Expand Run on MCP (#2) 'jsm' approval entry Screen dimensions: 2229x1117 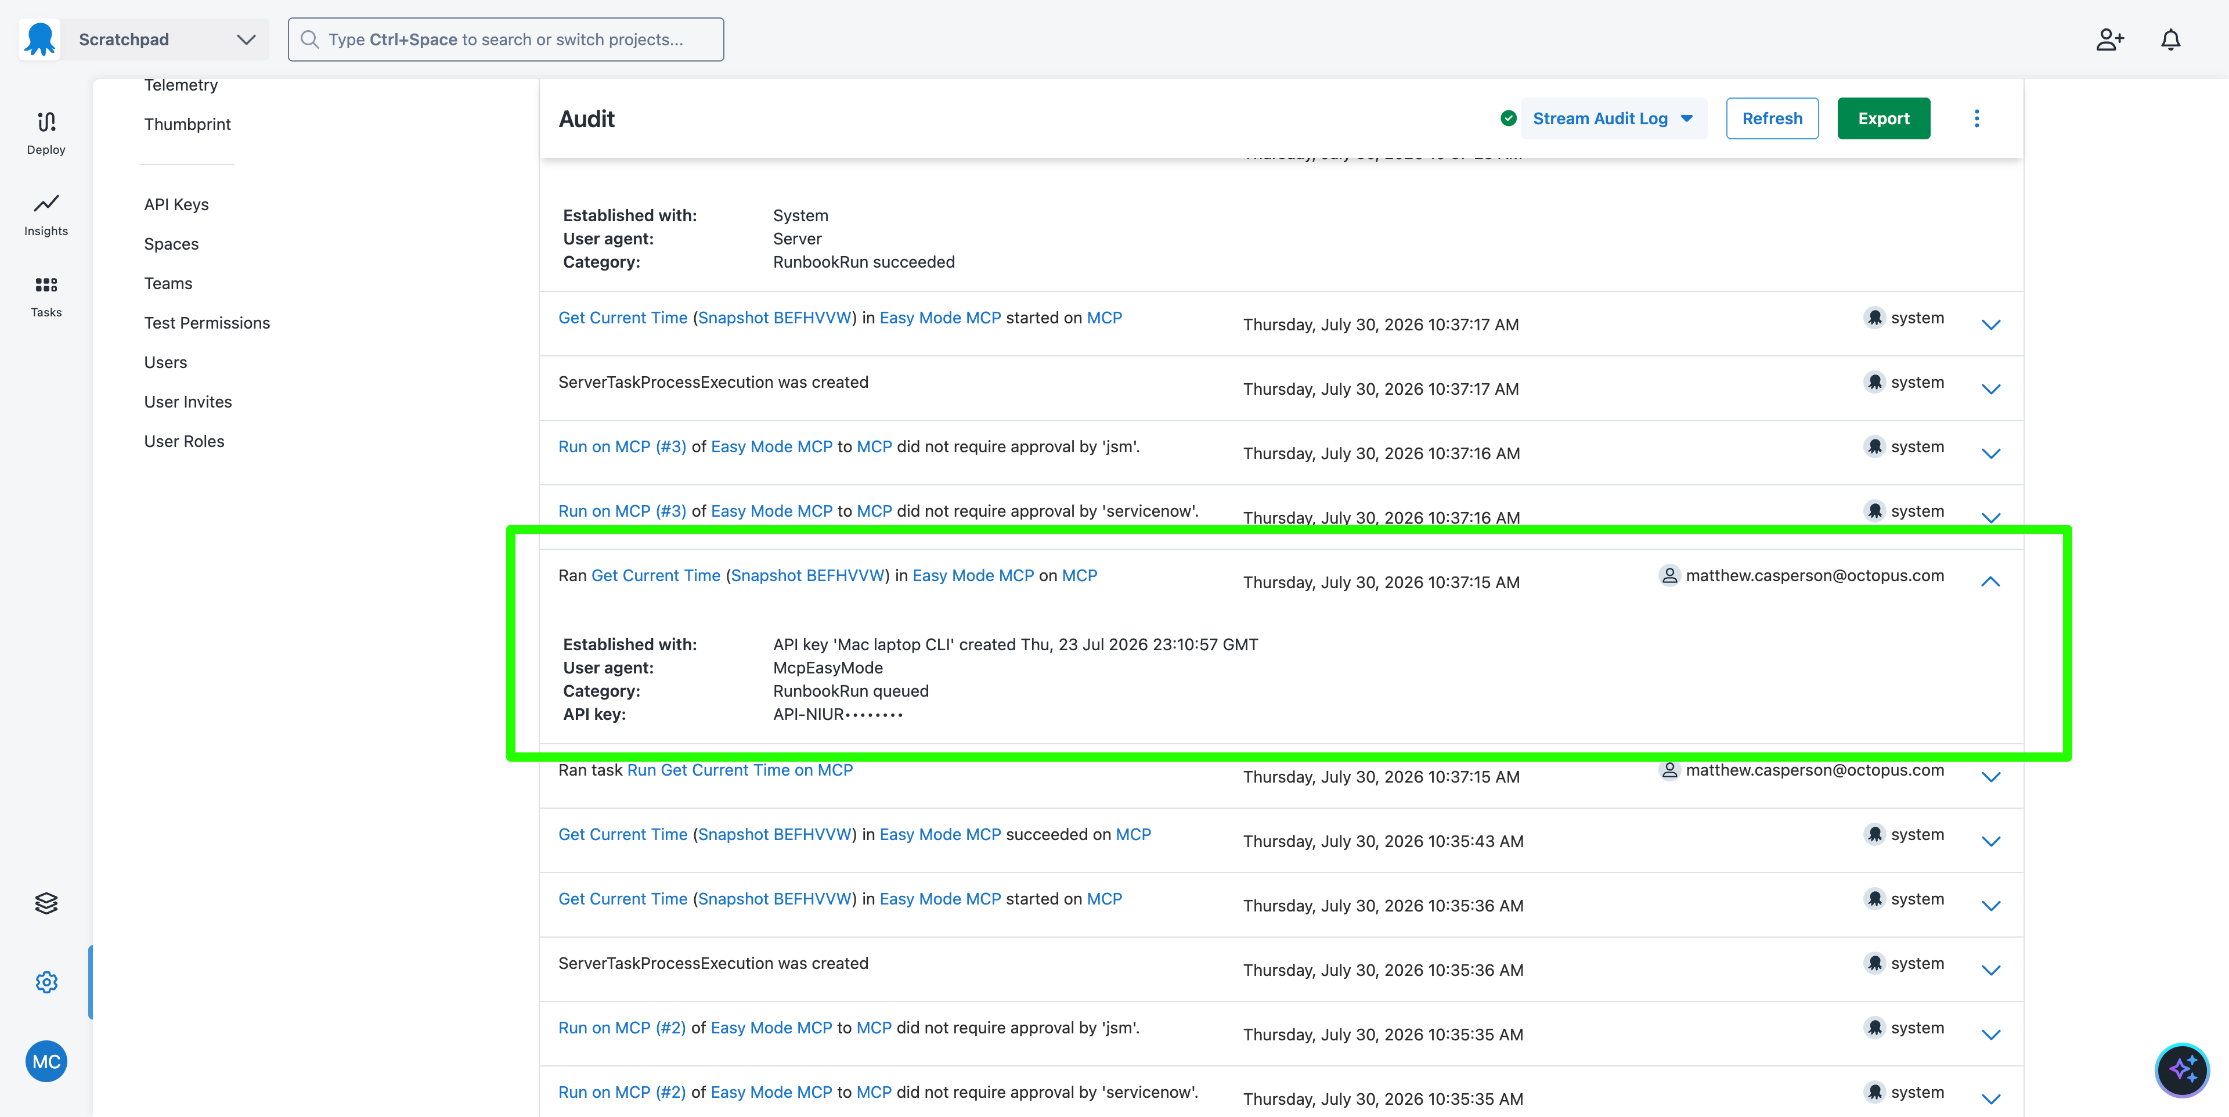(1990, 1035)
